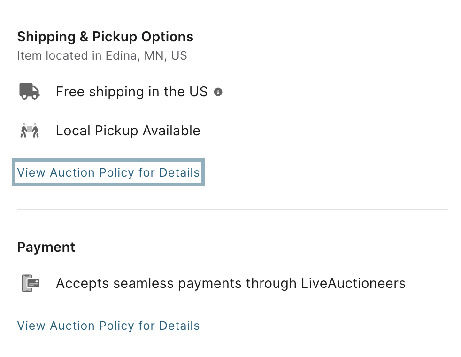Click the Free shipping in the US label
This screenshot has width=461, height=357.
point(132,92)
